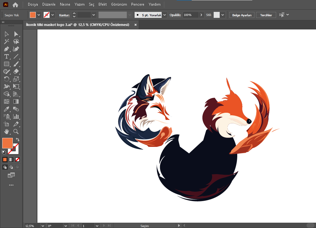316x228 pixels.
Task: Reset default fill and stroke
Action: (4, 152)
